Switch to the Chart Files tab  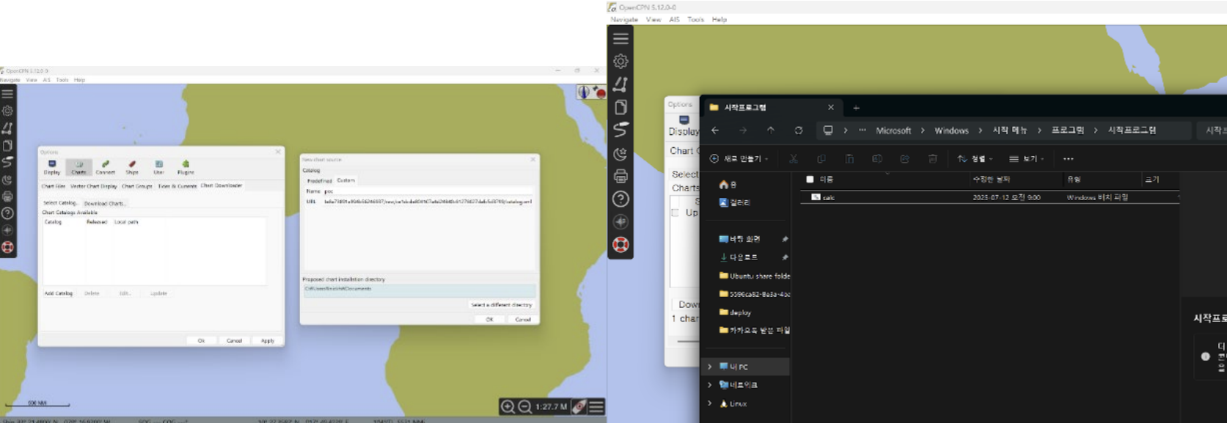point(54,186)
